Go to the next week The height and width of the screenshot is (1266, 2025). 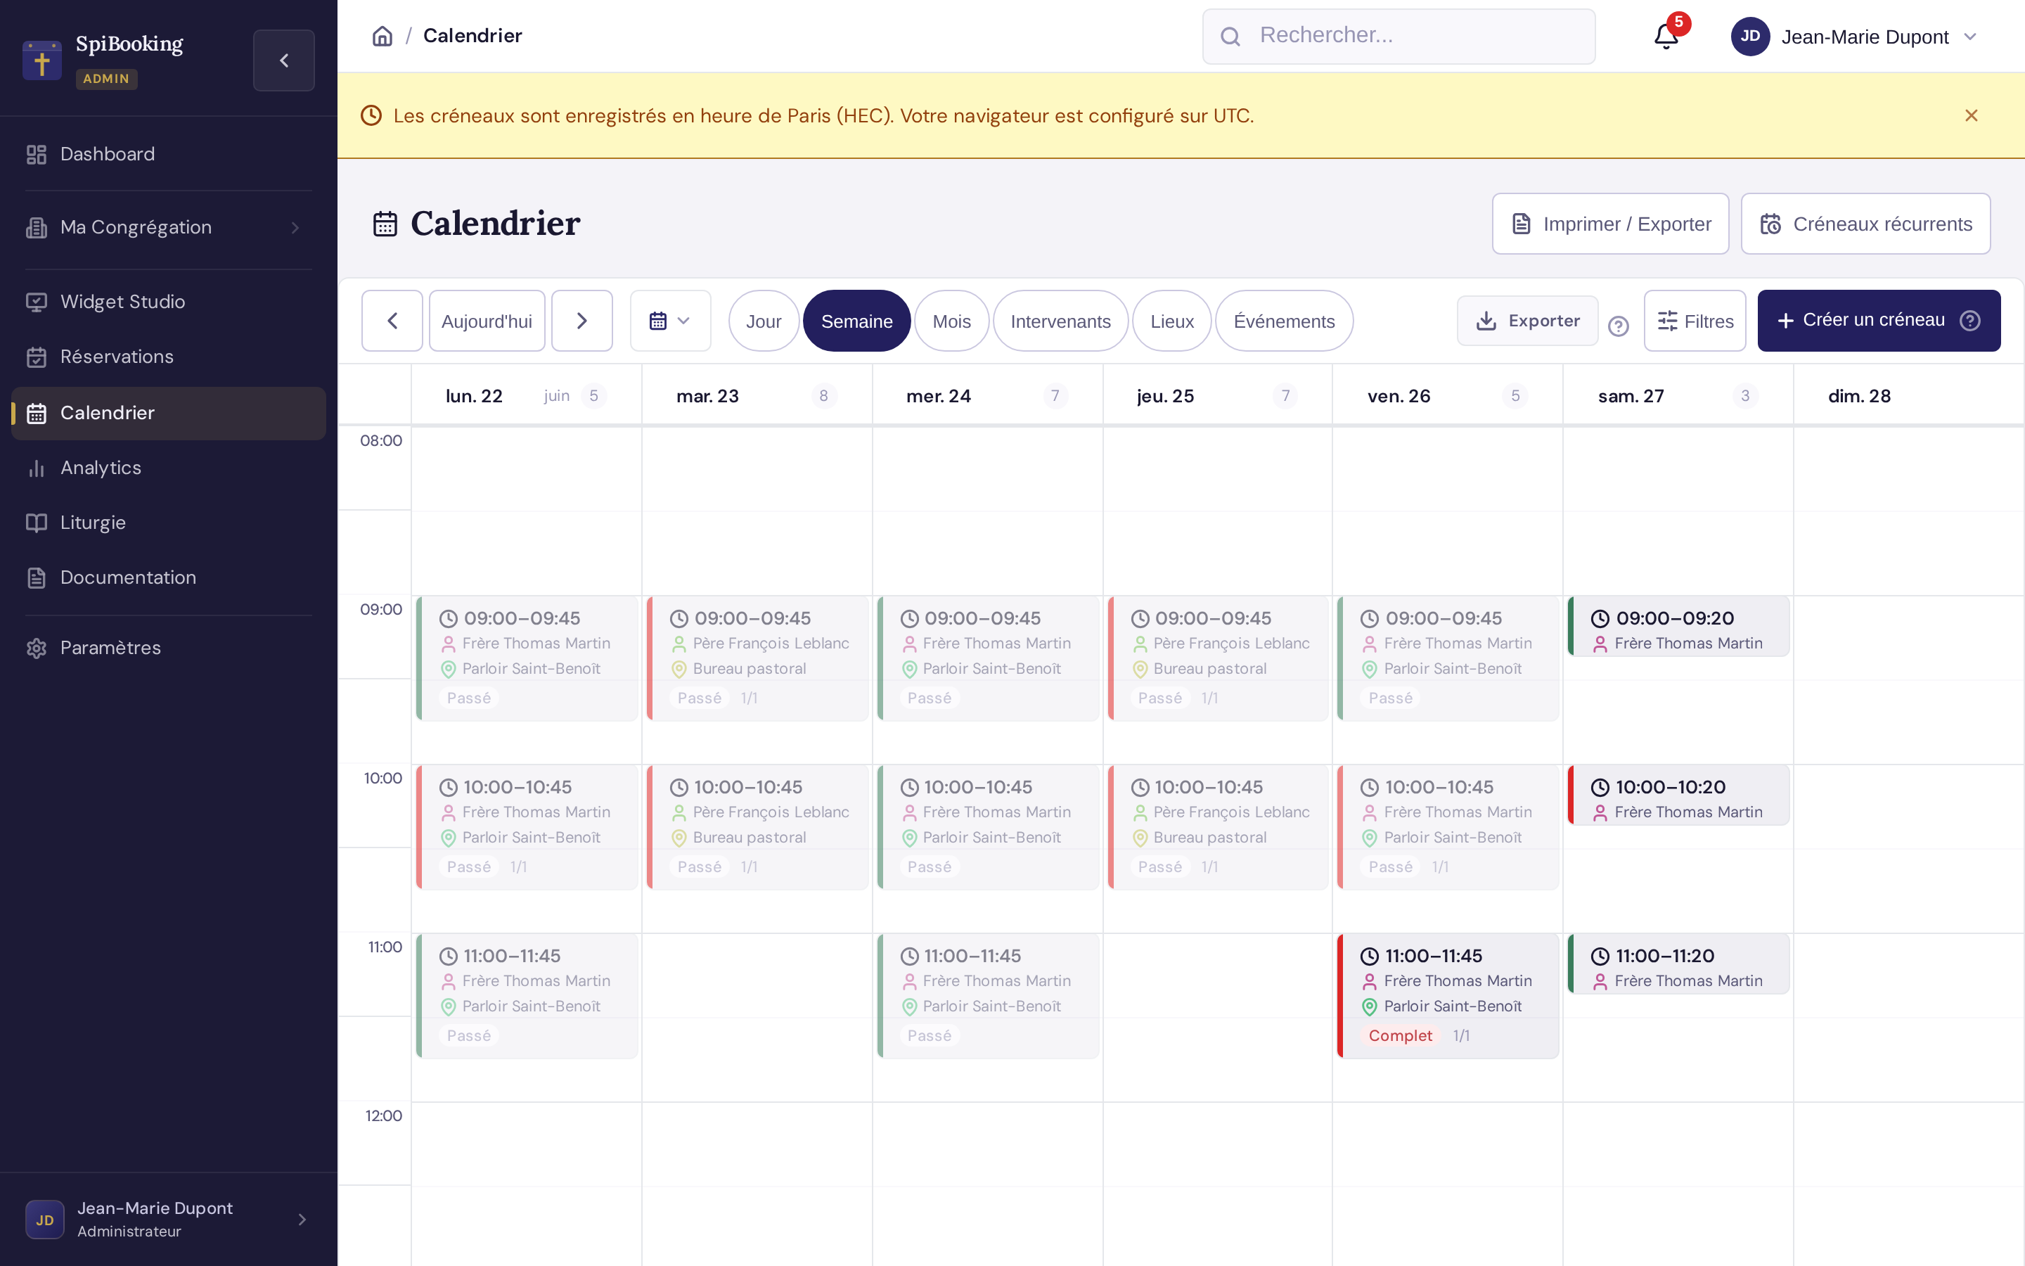point(581,321)
